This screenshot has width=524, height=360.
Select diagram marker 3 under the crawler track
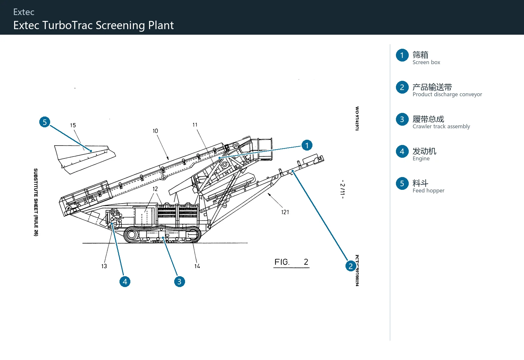click(x=179, y=281)
